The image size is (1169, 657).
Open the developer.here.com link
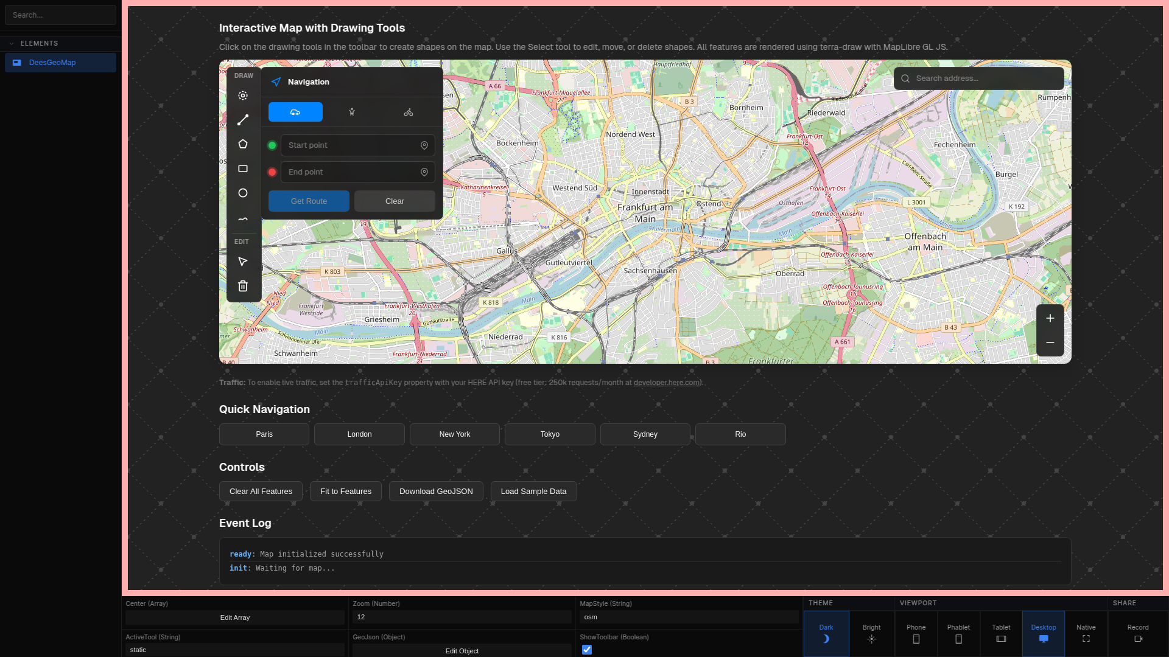667,383
